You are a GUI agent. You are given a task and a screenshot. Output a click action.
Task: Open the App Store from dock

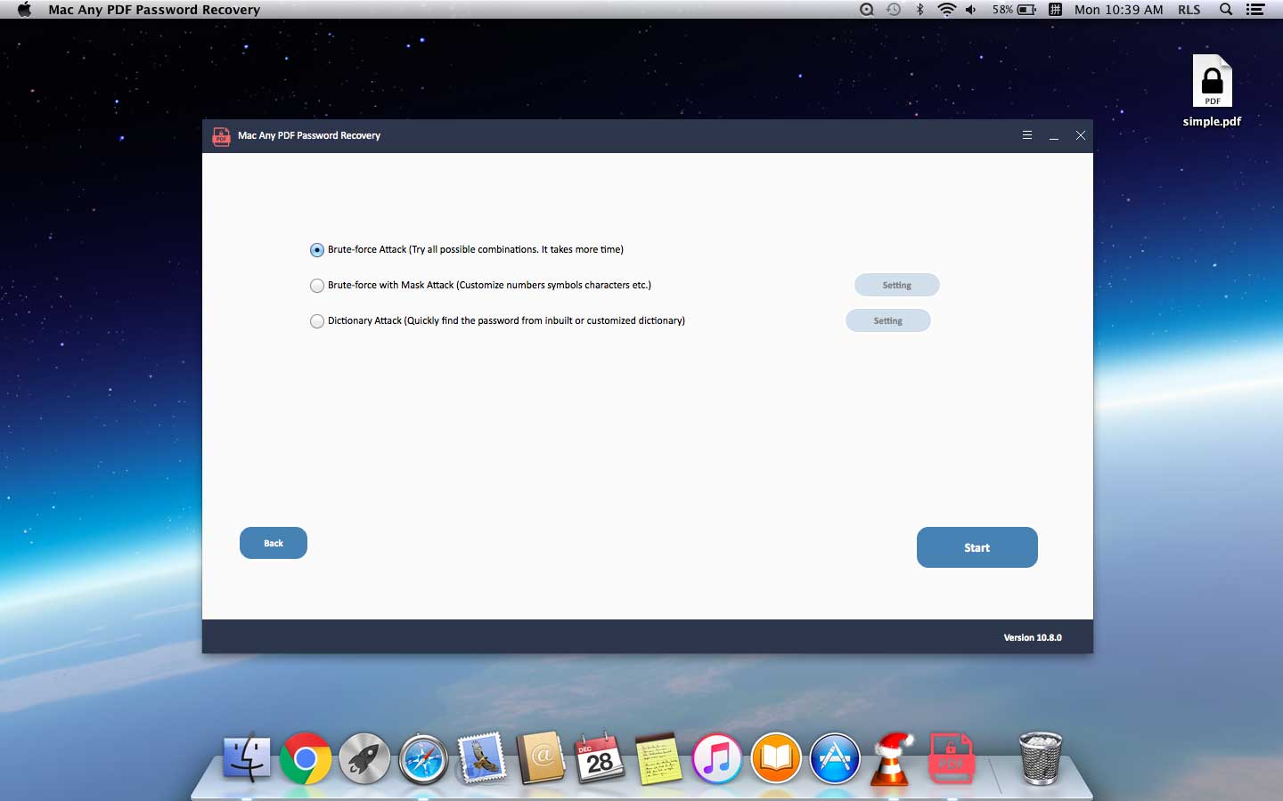pos(835,759)
